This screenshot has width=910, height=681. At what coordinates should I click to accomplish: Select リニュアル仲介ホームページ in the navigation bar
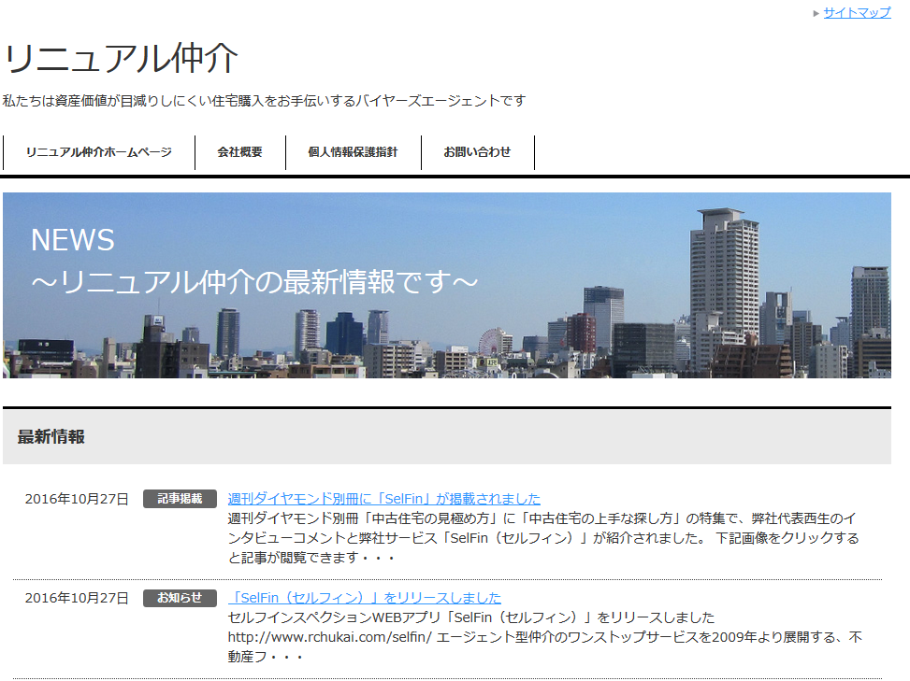click(99, 151)
